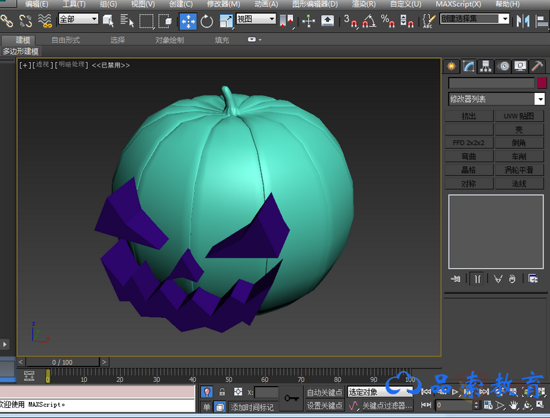
Task: Open the Hierarchy panel tab
Action: [x=487, y=66]
